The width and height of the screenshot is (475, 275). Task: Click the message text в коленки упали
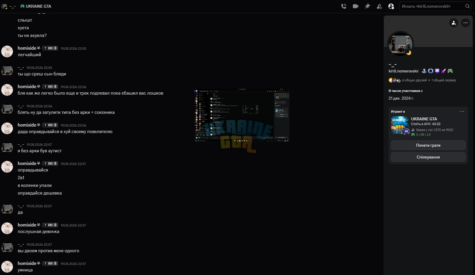pos(35,185)
